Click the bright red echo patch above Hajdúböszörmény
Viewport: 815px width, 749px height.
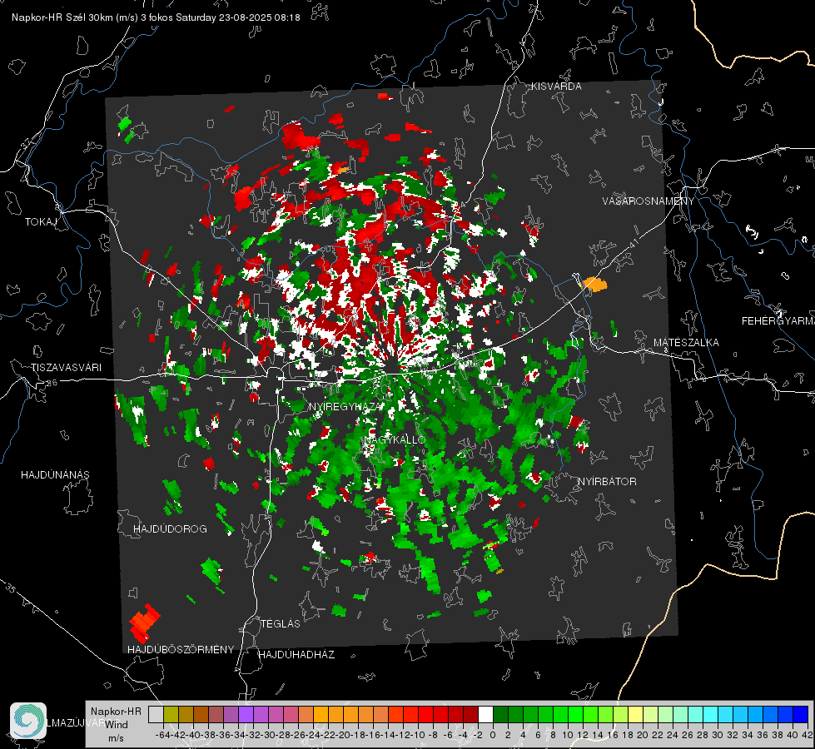(145, 623)
